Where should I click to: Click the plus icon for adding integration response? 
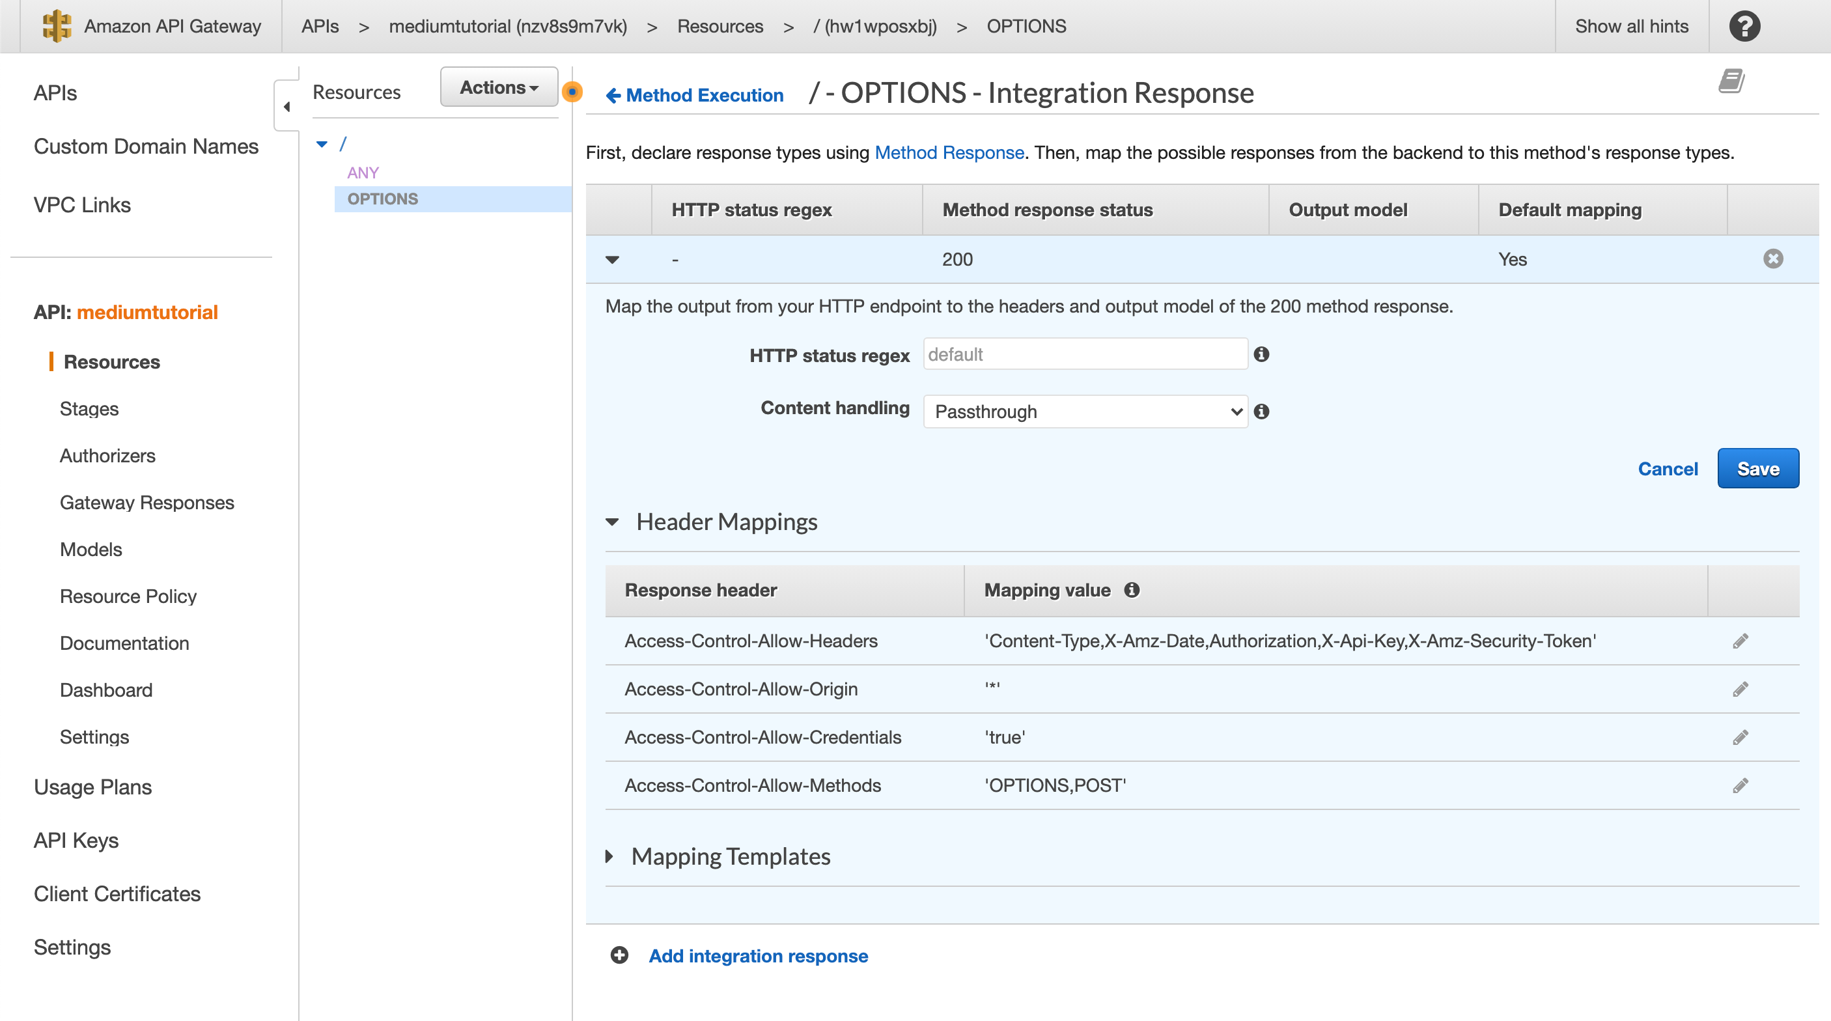[619, 956]
